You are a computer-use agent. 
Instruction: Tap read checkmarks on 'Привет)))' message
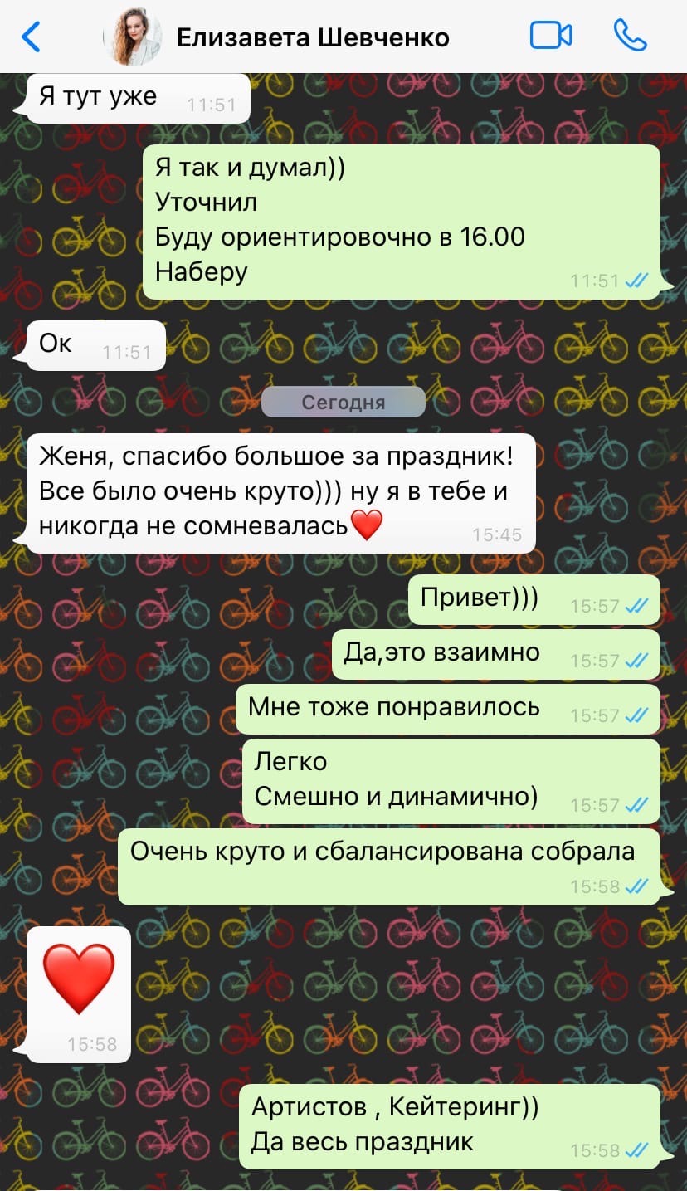[636, 606]
